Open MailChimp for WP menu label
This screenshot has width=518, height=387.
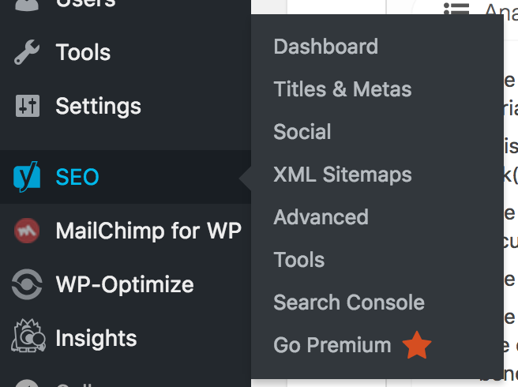tap(148, 231)
